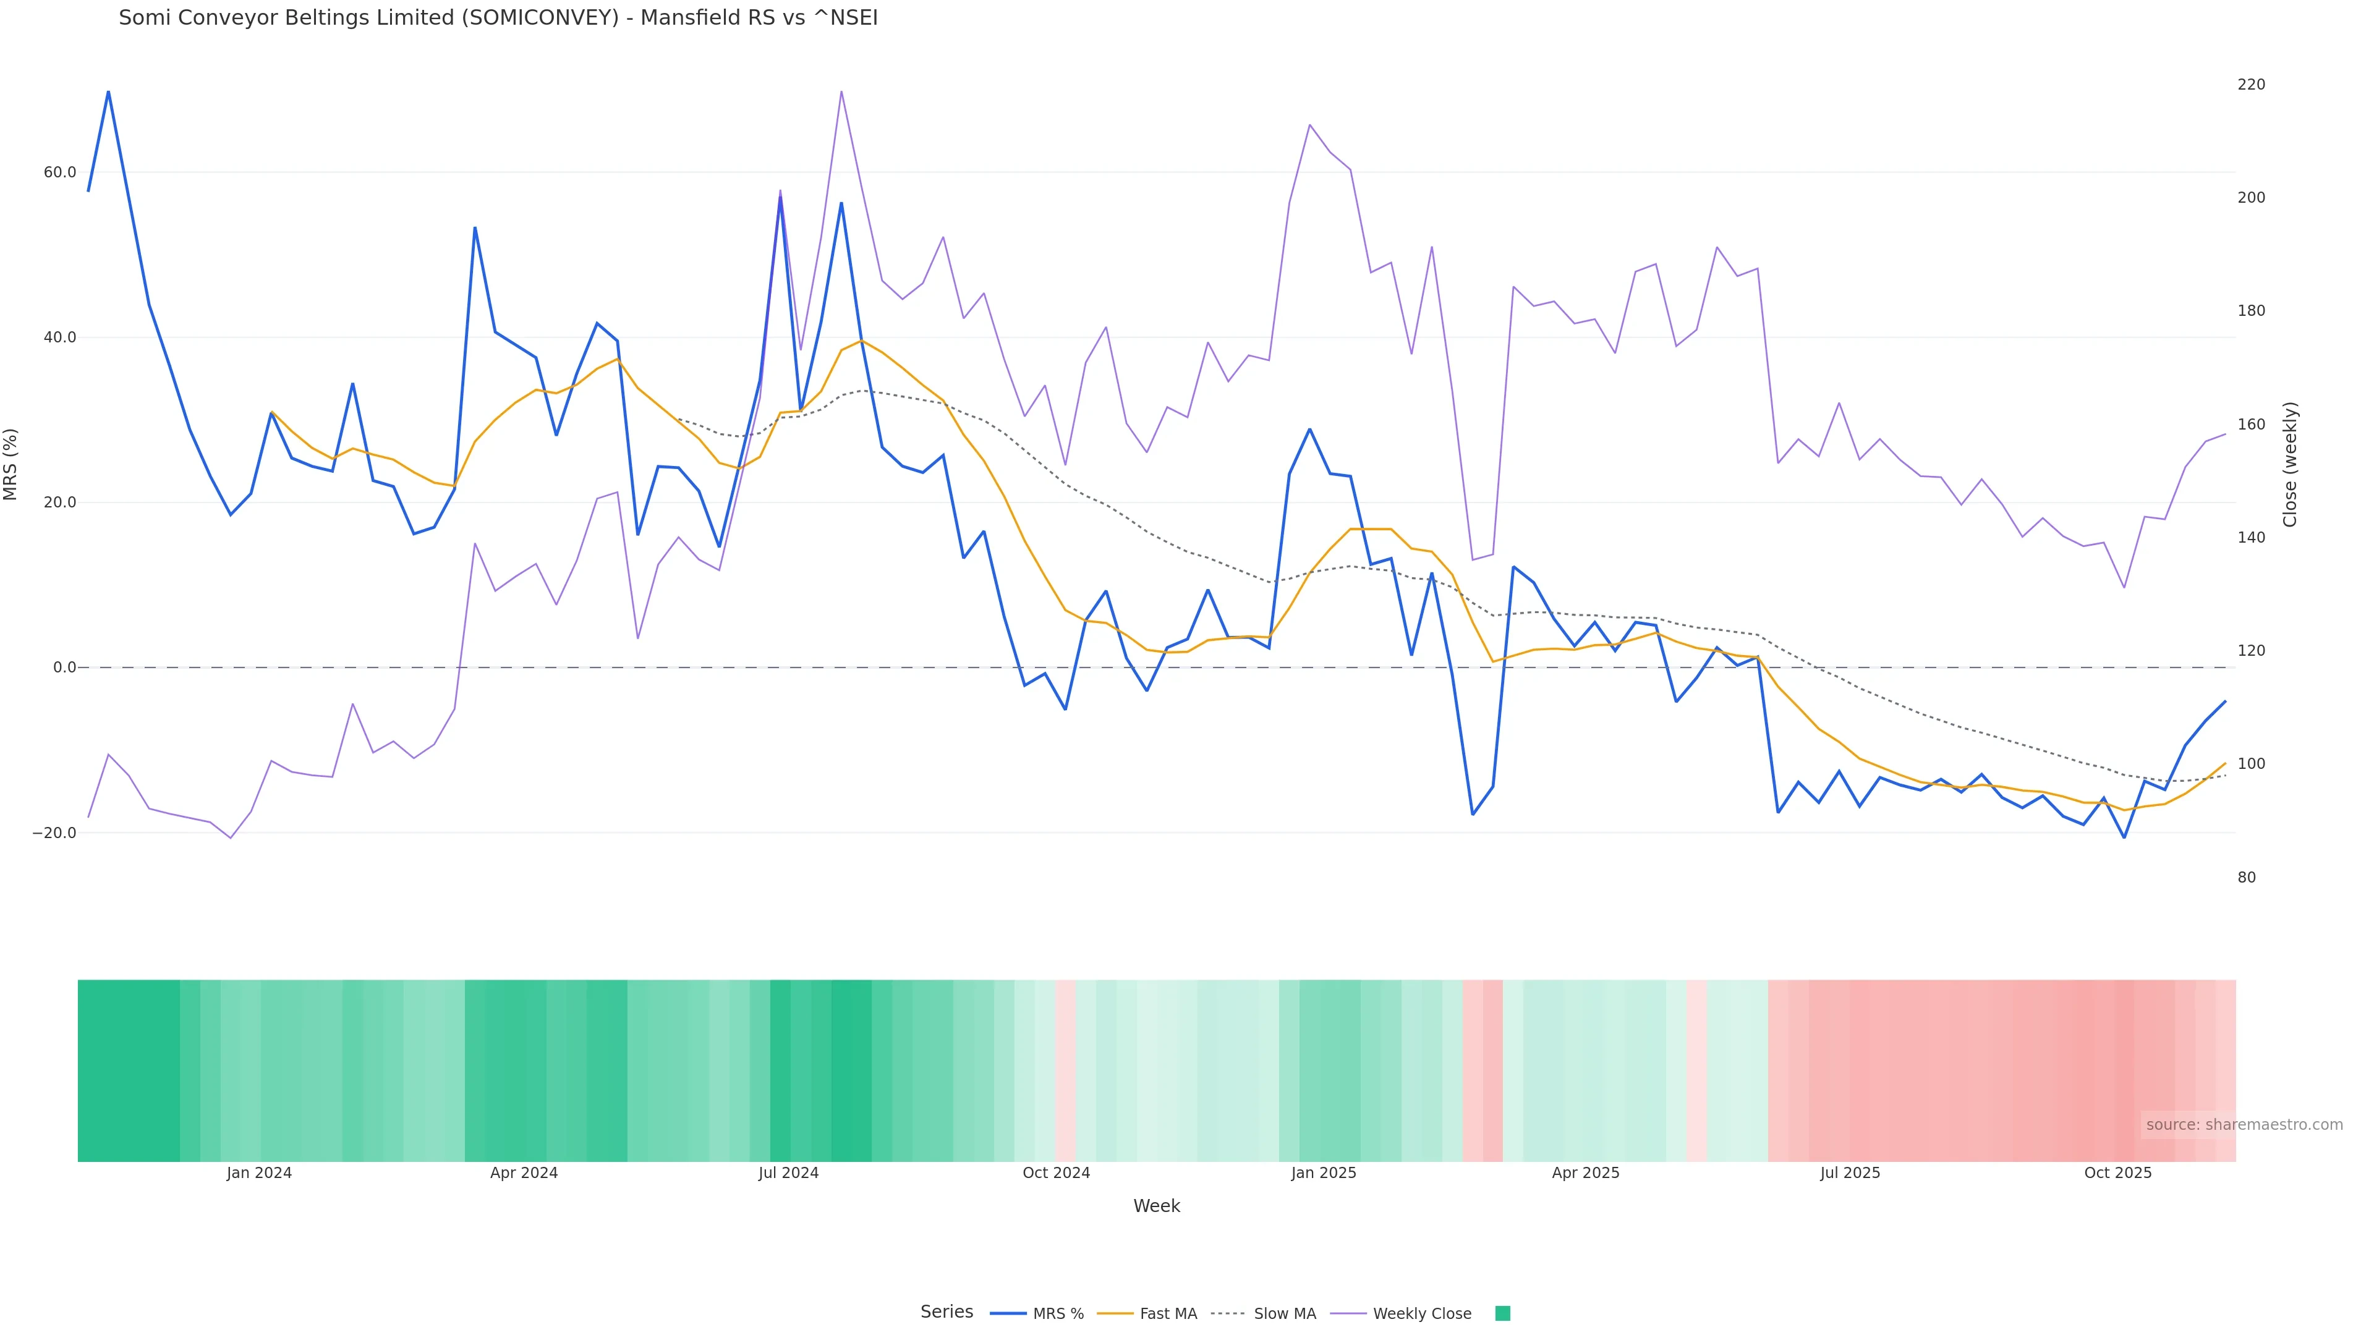Screen dimensions: 2374x1335
Task: Click the Week x-axis title
Action: tap(1157, 1206)
